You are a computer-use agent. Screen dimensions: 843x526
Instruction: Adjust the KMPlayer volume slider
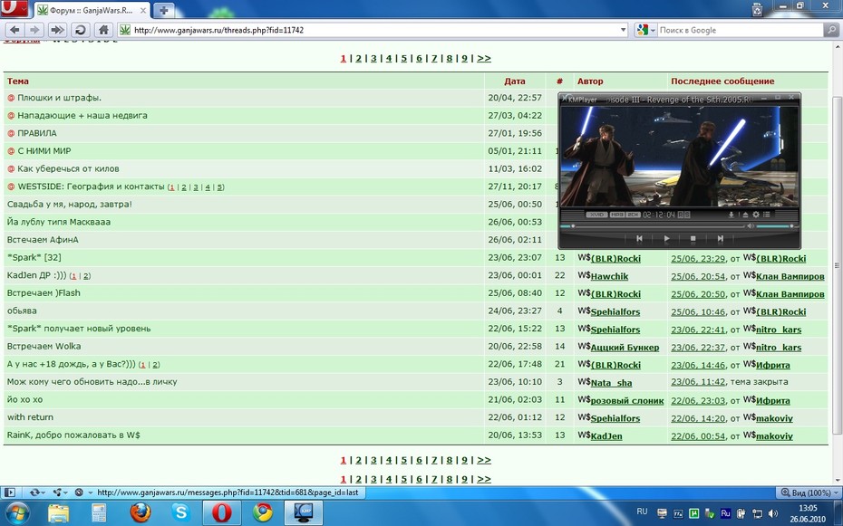coord(774,226)
